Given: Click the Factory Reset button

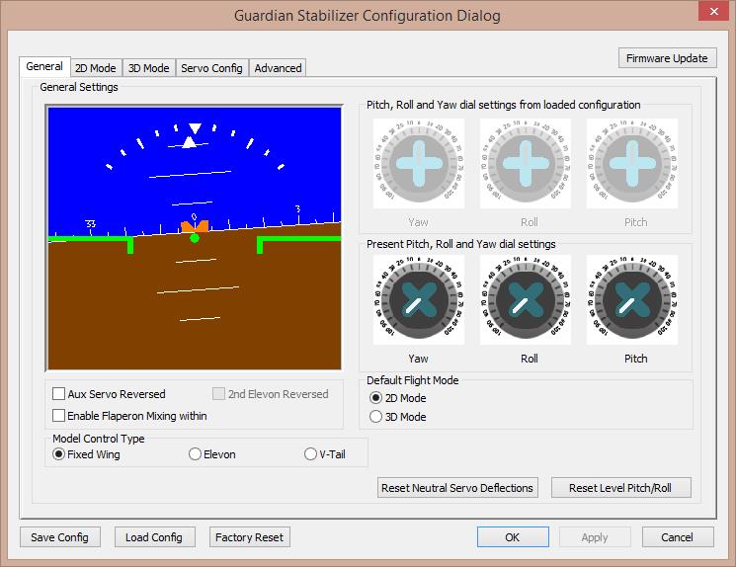Looking at the screenshot, I should [249, 537].
